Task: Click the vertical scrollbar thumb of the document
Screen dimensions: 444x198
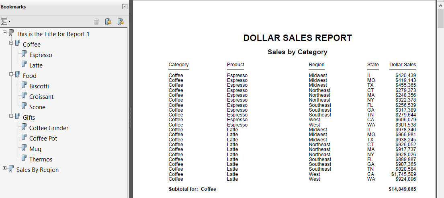Action: [x=441, y=18]
